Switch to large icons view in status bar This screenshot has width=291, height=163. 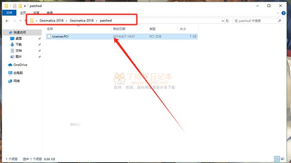(x=282, y=159)
